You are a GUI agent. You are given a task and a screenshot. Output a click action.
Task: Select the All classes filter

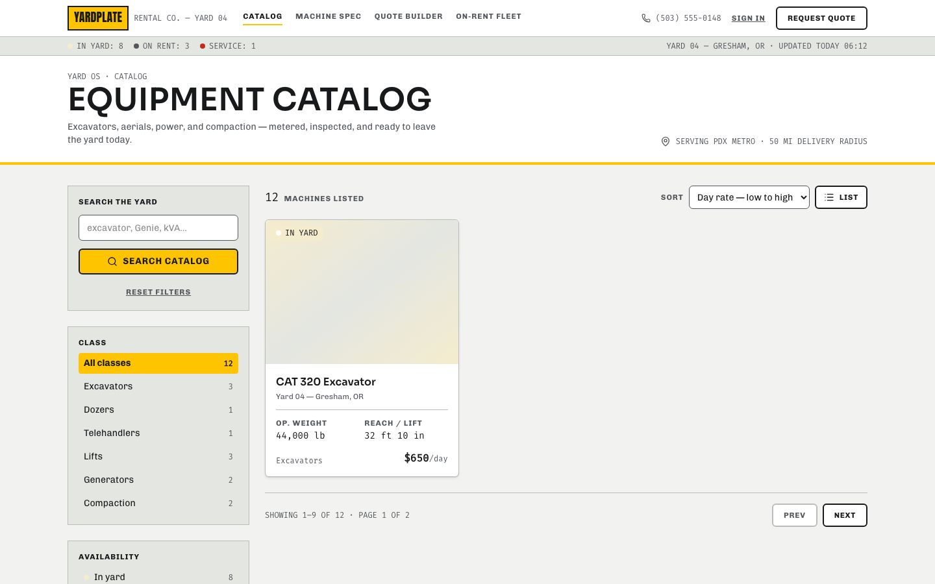[158, 363]
